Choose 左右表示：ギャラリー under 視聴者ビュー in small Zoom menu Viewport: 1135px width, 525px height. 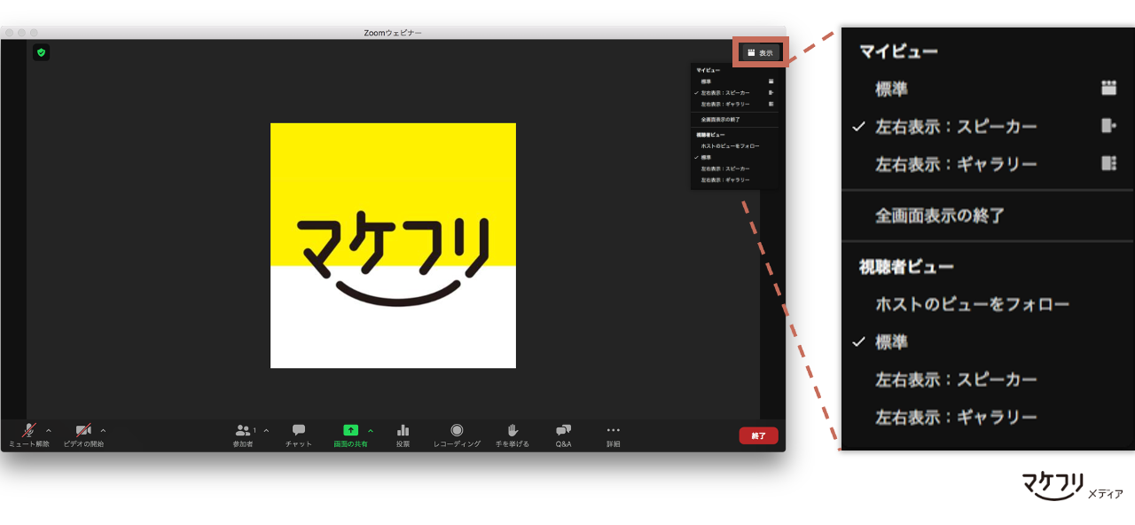pos(724,180)
